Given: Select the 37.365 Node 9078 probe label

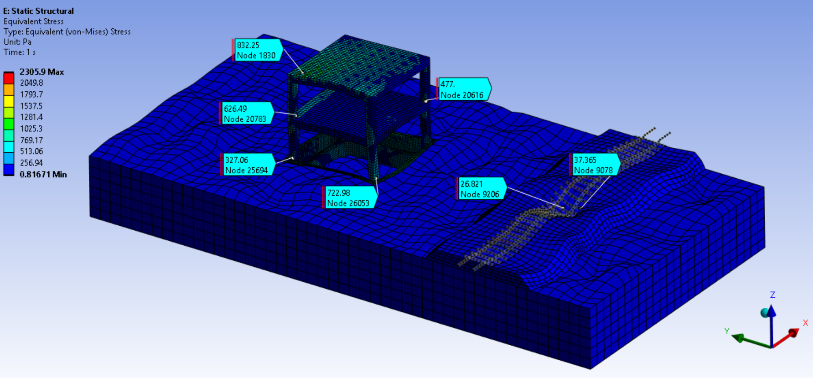Looking at the screenshot, I should point(595,165).
